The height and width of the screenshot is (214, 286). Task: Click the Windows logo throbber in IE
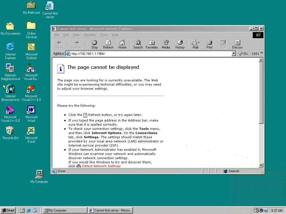[258, 35]
